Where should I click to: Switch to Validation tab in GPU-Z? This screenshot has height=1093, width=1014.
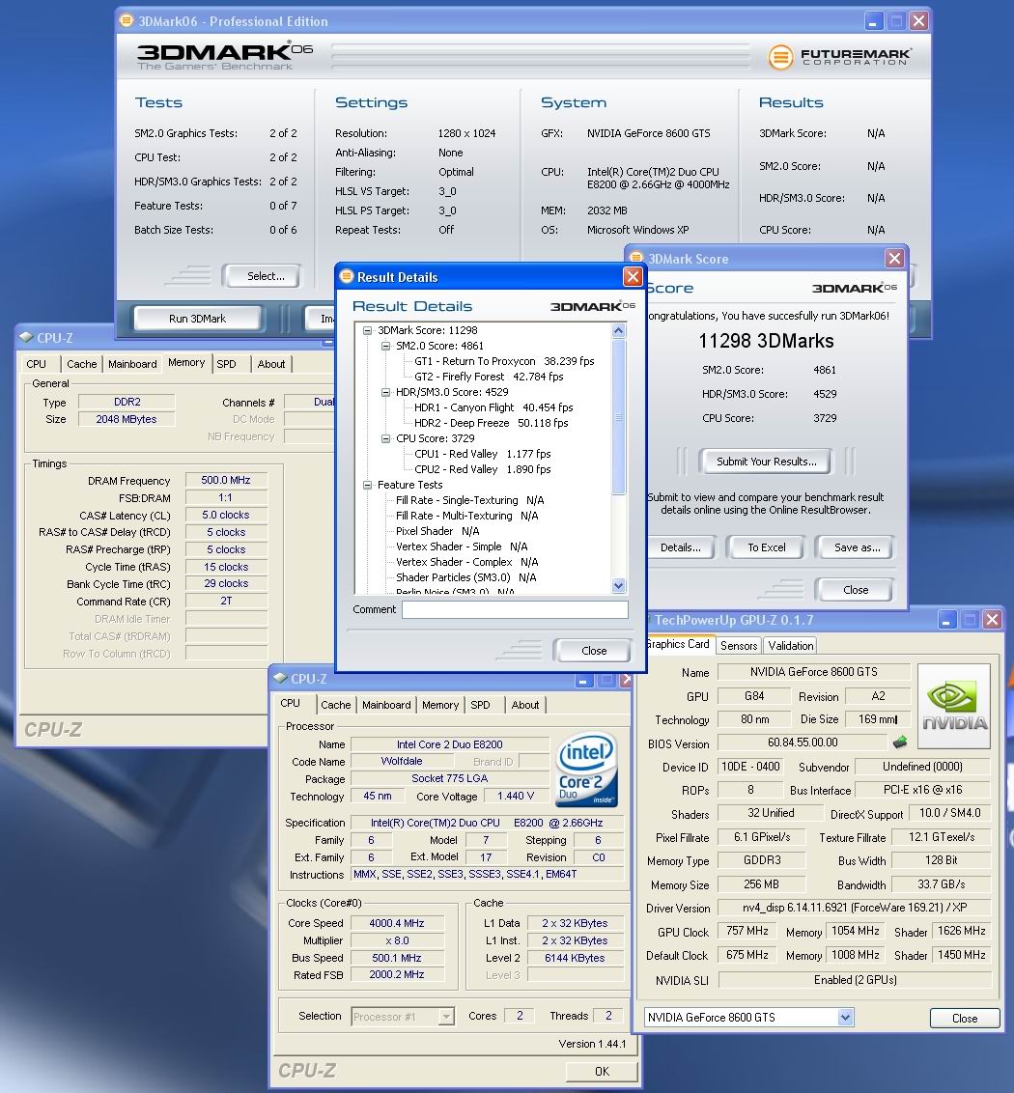(x=791, y=646)
